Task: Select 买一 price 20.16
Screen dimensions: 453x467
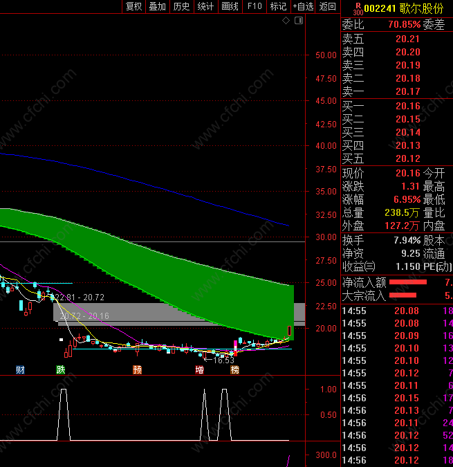Action: pyautogui.click(x=407, y=106)
